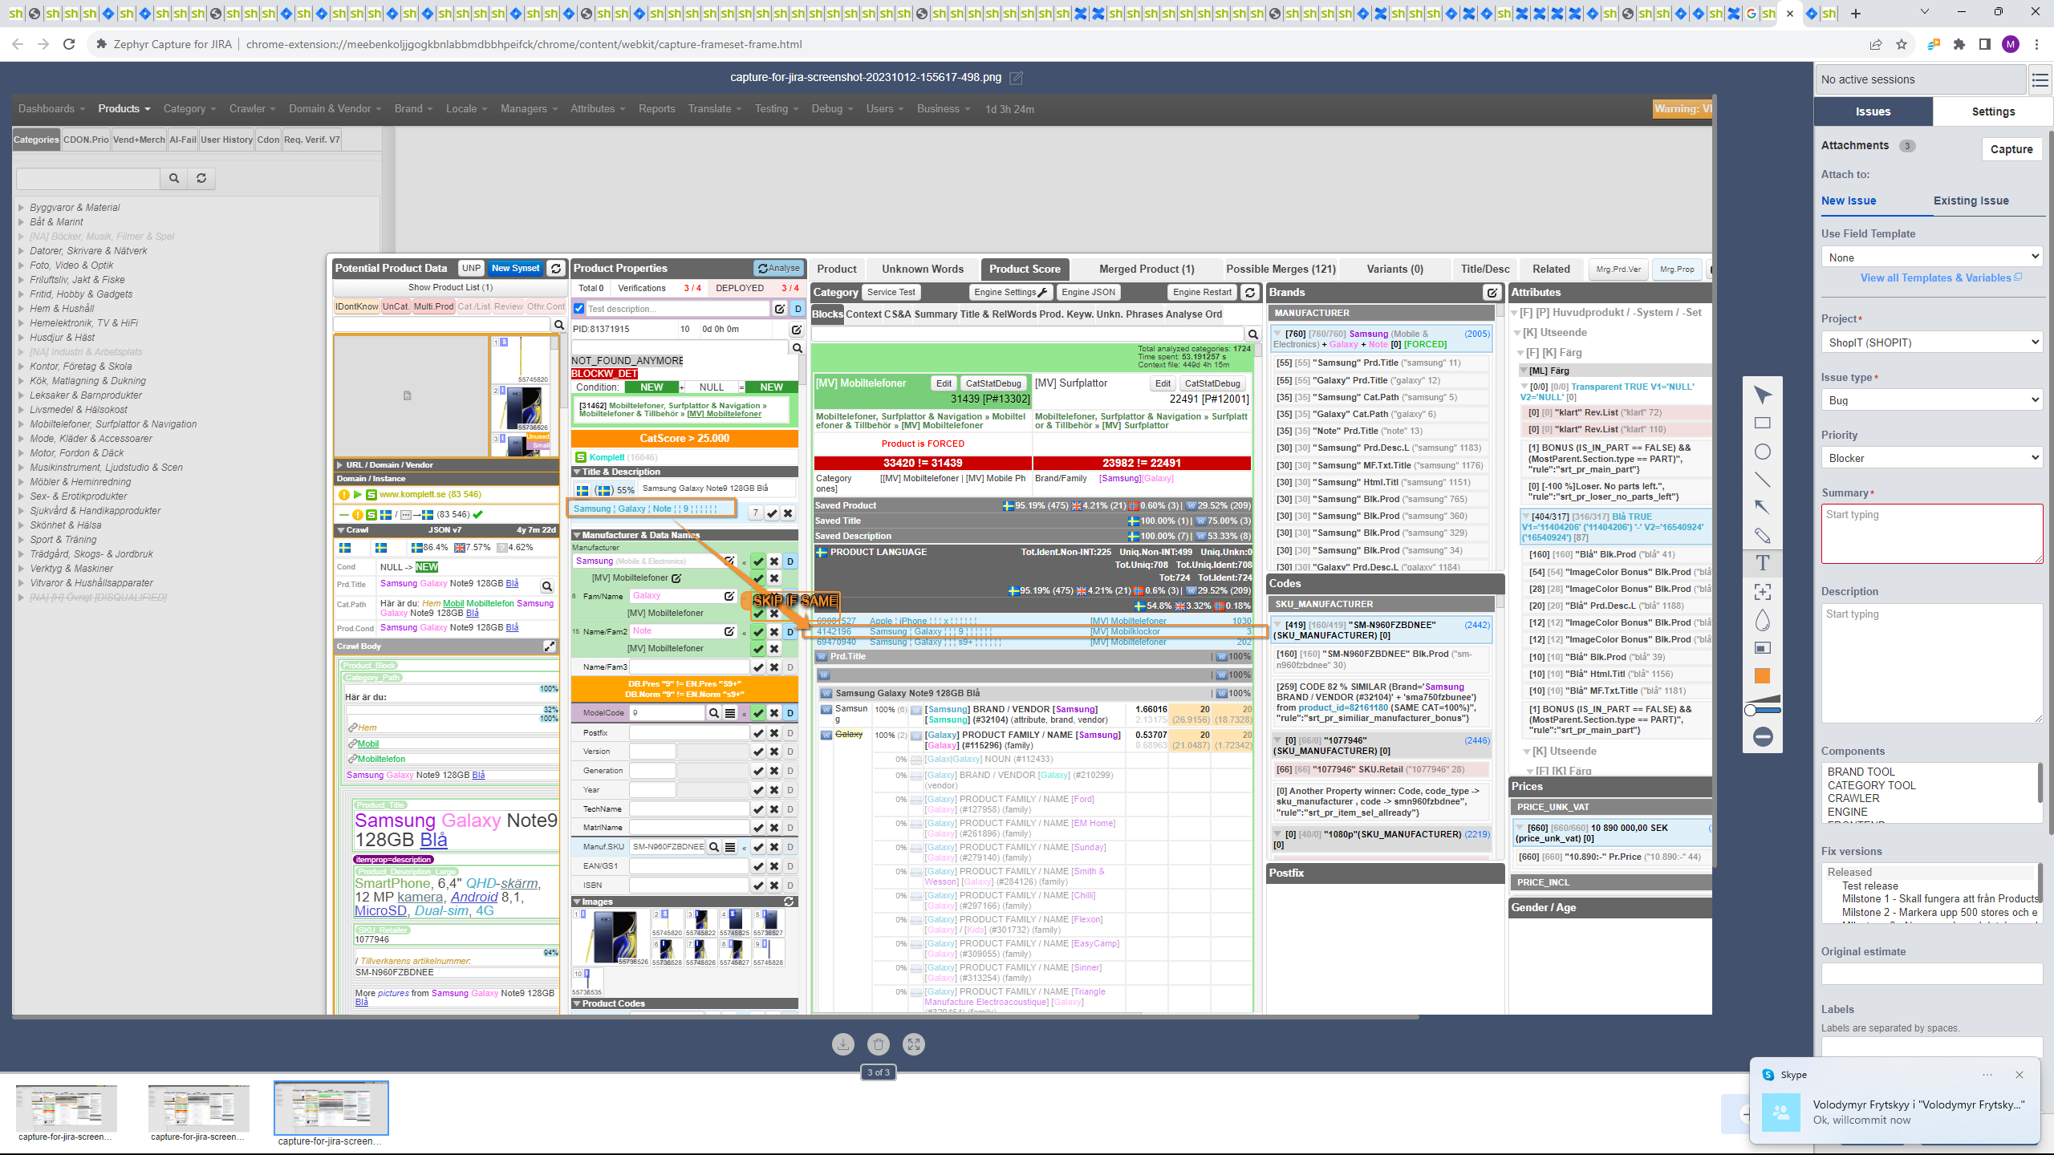Click the Chrome address bar URL

[x=524, y=44]
